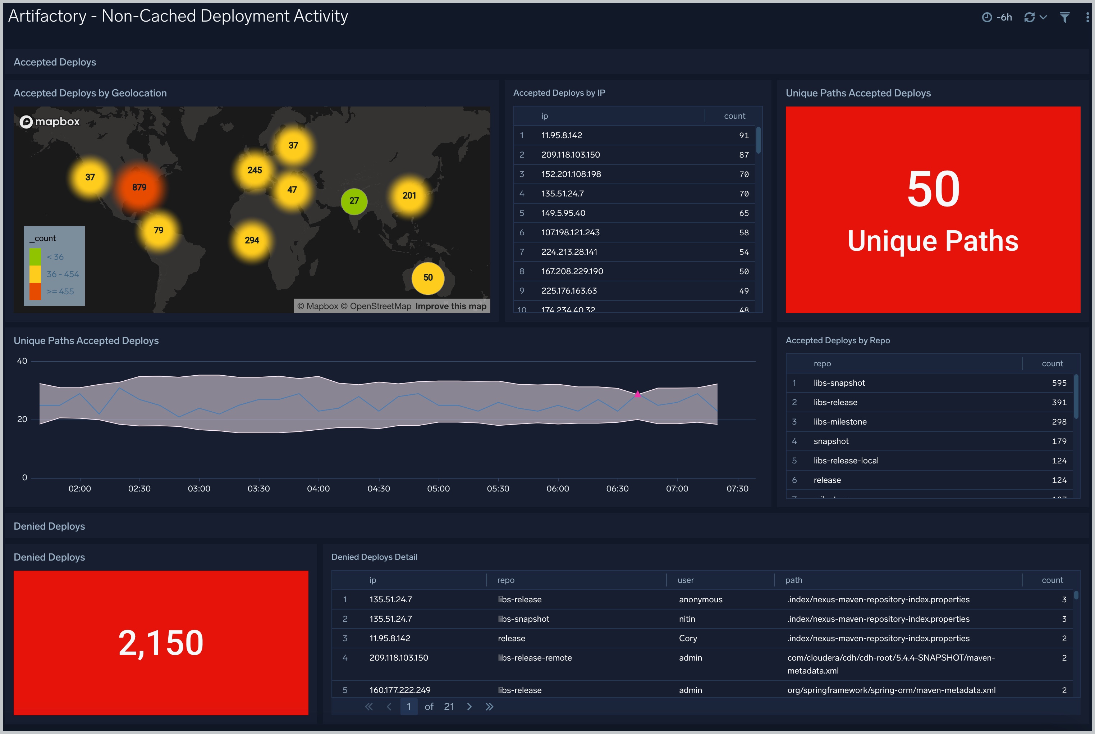Select denied row for libs-release-remote repo
Viewport: 1095px width, 734px height.
click(702, 664)
